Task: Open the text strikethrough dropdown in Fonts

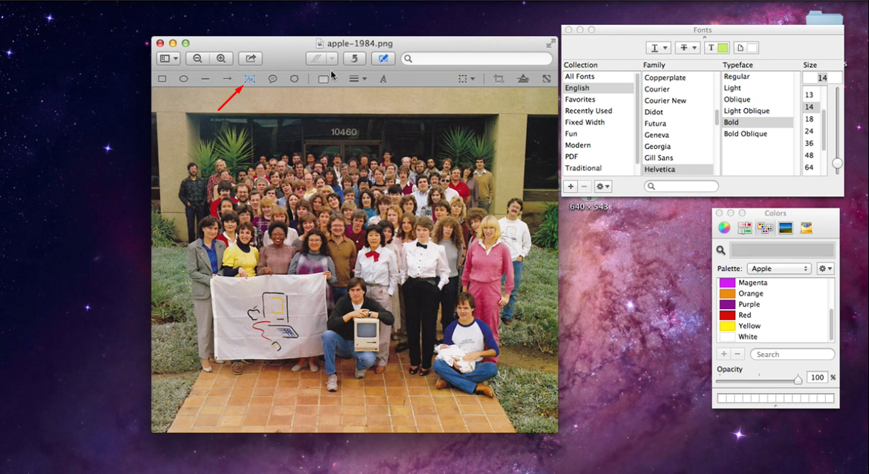Action: [687, 48]
